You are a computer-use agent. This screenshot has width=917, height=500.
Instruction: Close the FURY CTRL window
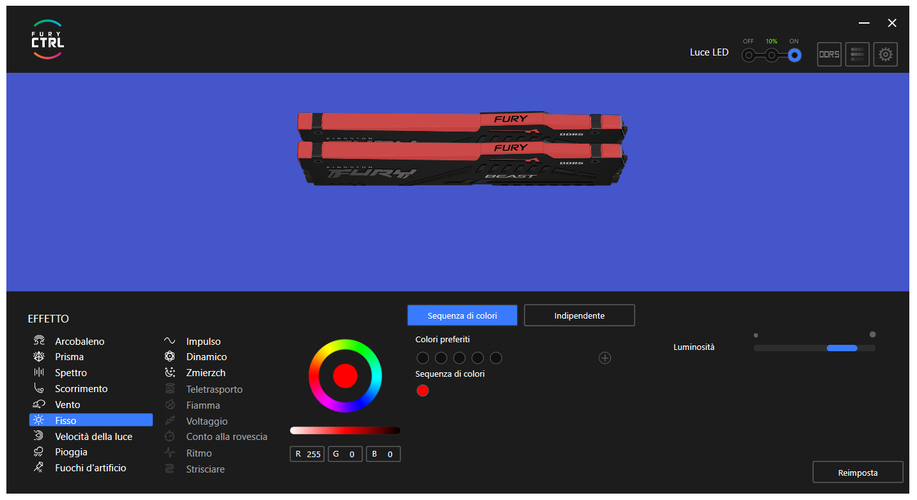(x=892, y=23)
